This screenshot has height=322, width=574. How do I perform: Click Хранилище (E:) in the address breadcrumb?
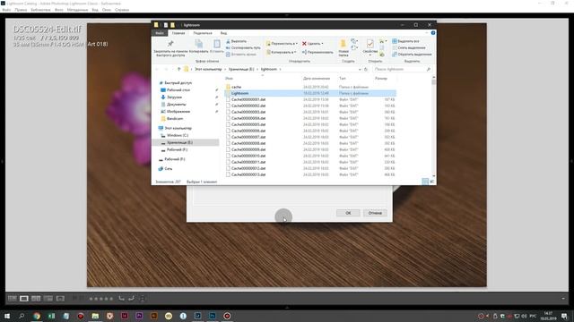coord(241,69)
